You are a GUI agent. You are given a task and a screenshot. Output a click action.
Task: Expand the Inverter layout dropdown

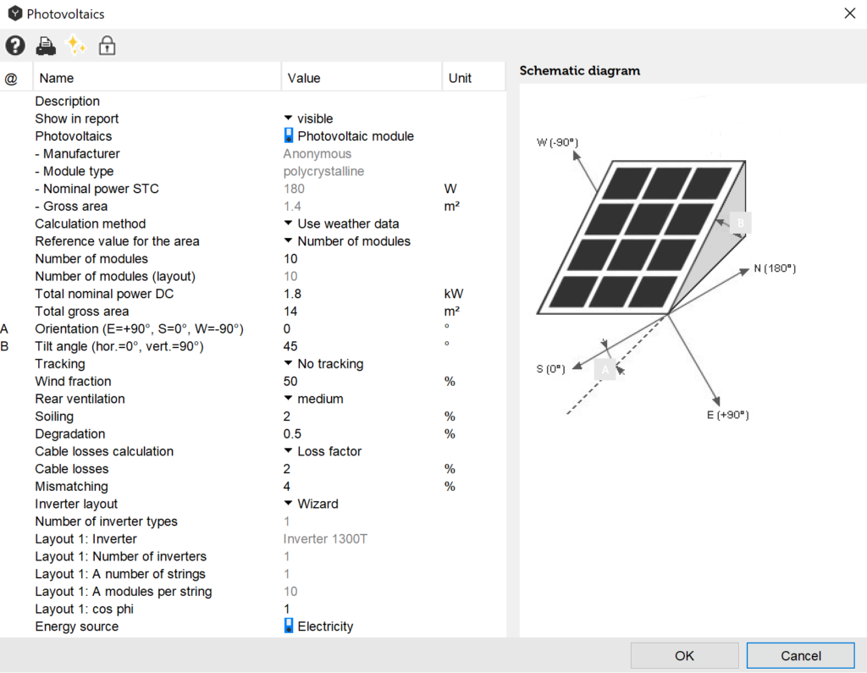coord(288,505)
